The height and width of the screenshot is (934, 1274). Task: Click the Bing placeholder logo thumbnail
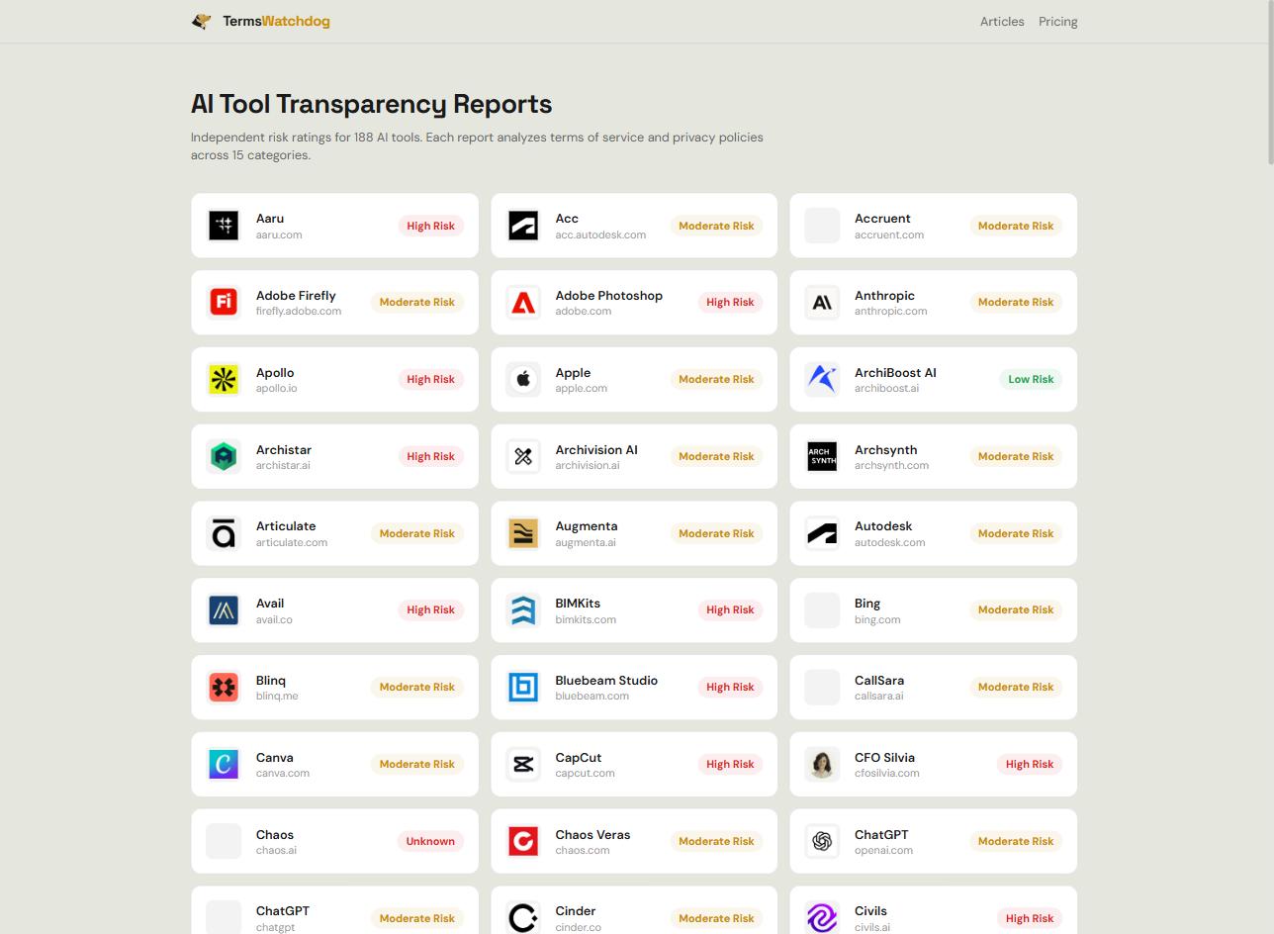pos(822,610)
